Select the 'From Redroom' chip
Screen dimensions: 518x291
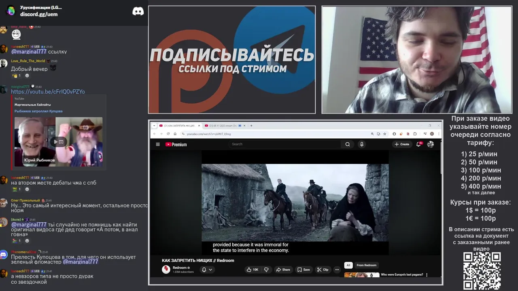pos(366,265)
